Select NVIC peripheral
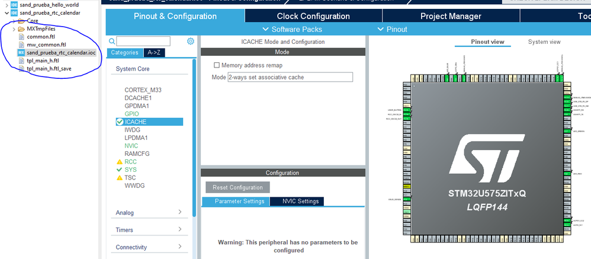The height and width of the screenshot is (259, 591). 131,146
